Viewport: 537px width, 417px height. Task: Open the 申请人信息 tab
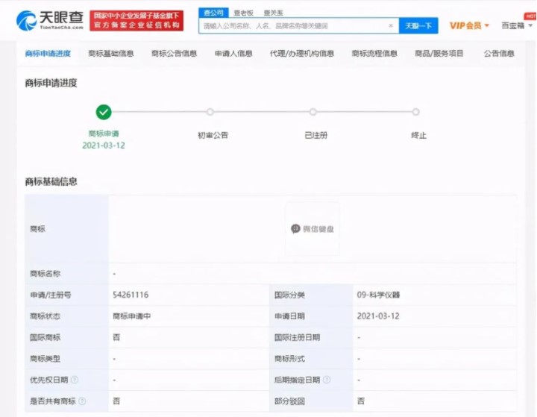(x=233, y=54)
